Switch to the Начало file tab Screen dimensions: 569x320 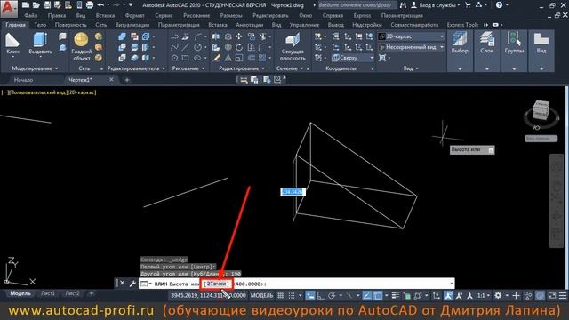23,80
